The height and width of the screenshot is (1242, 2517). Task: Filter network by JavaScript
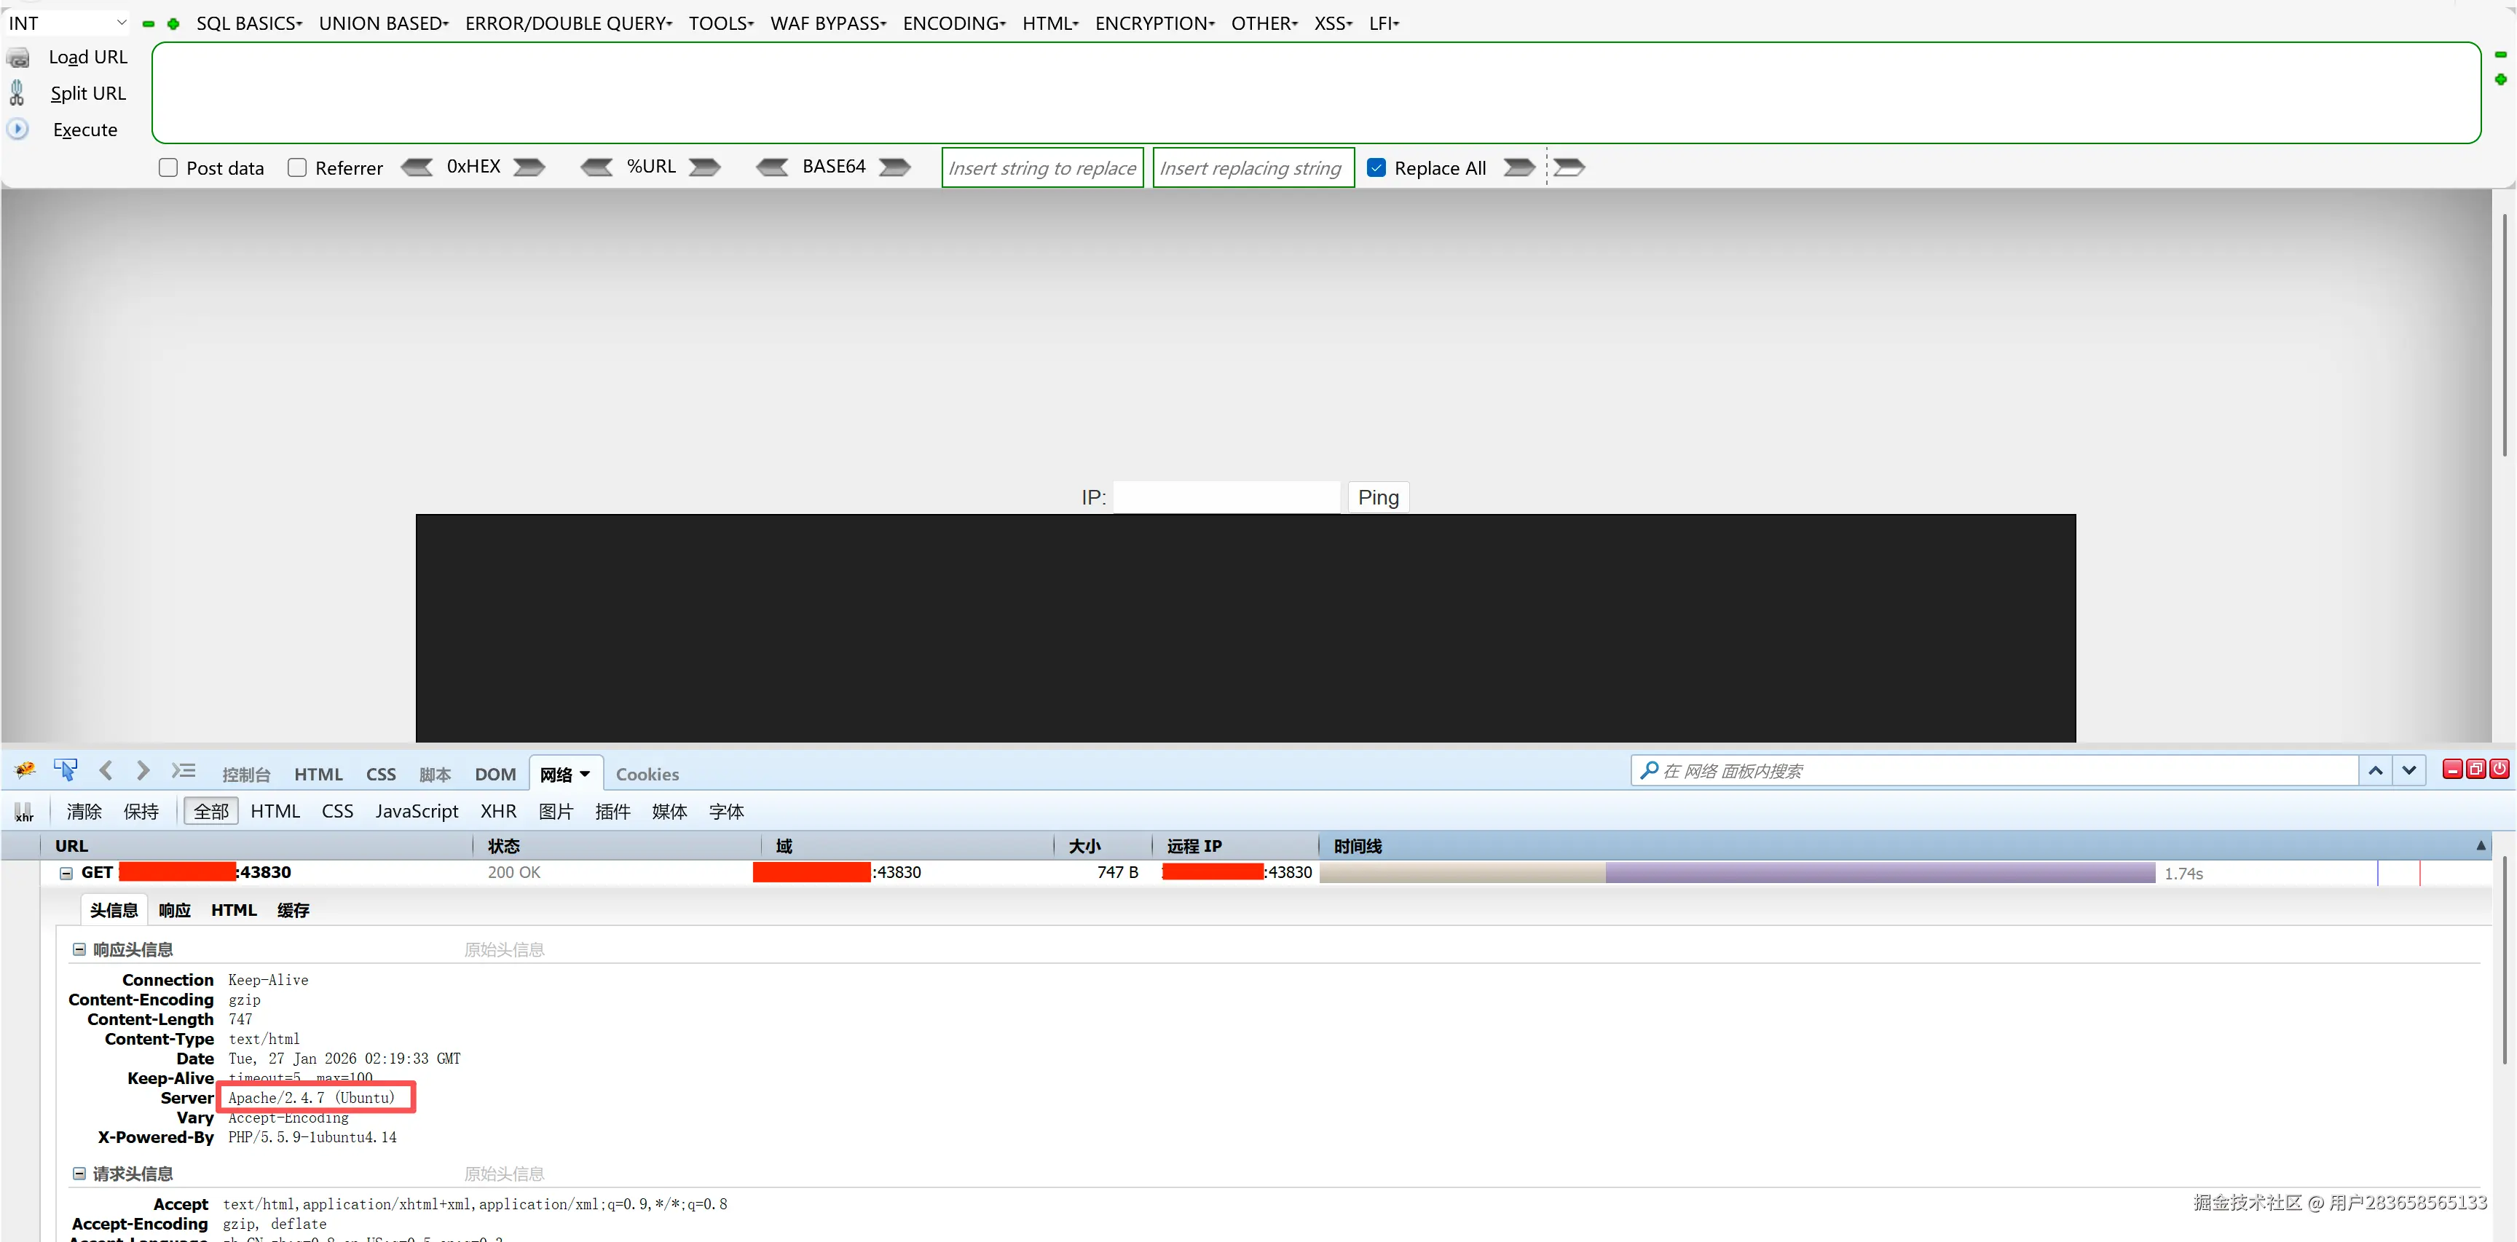click(417, 812)
